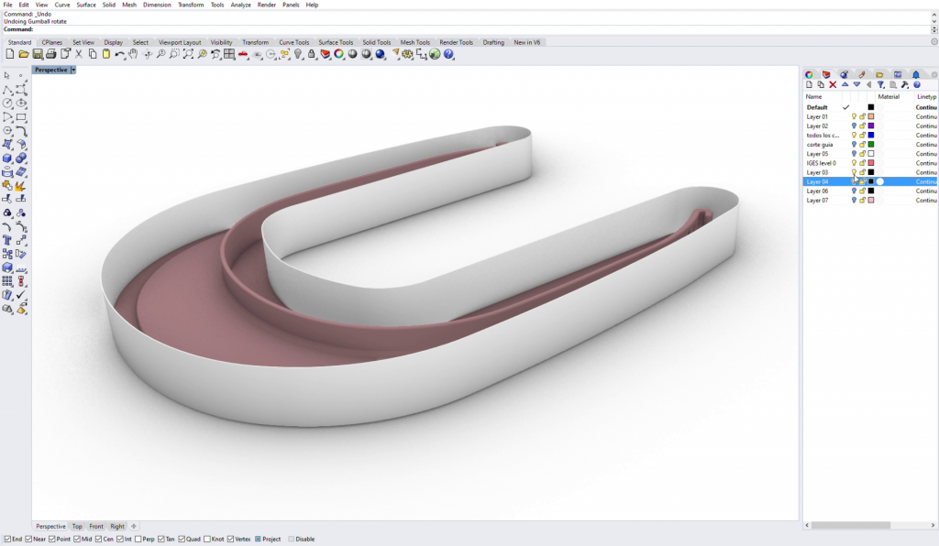Expand the command history dropdown arrow
Screen dimensions: 939x546
934,29
